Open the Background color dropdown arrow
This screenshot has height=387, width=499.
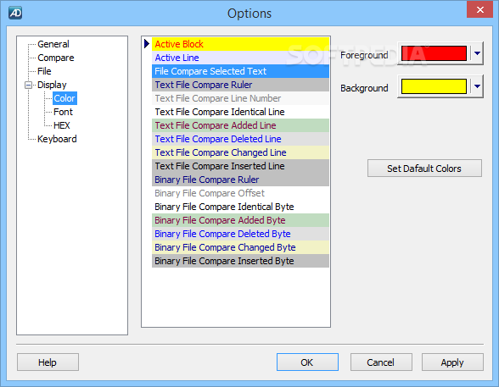[477, 86]
